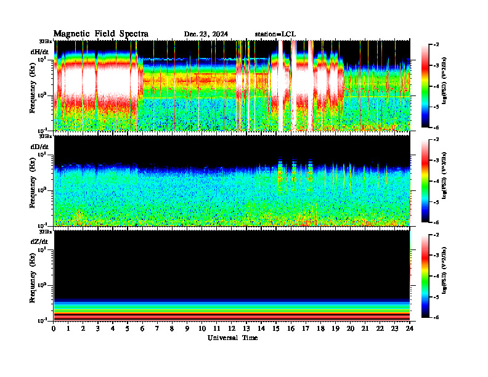
Task: Click the dD/dt spectrogram plot area
Action: click(x=232, y=180)
